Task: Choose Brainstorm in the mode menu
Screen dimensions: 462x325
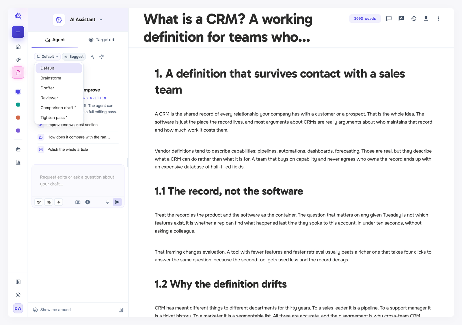Action: click(59, 78)
